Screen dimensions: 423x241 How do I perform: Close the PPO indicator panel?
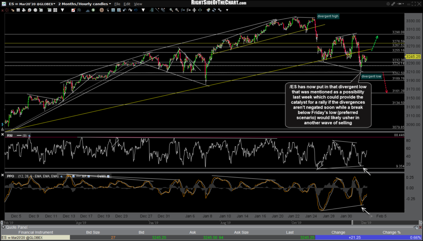tap(3, 175)
